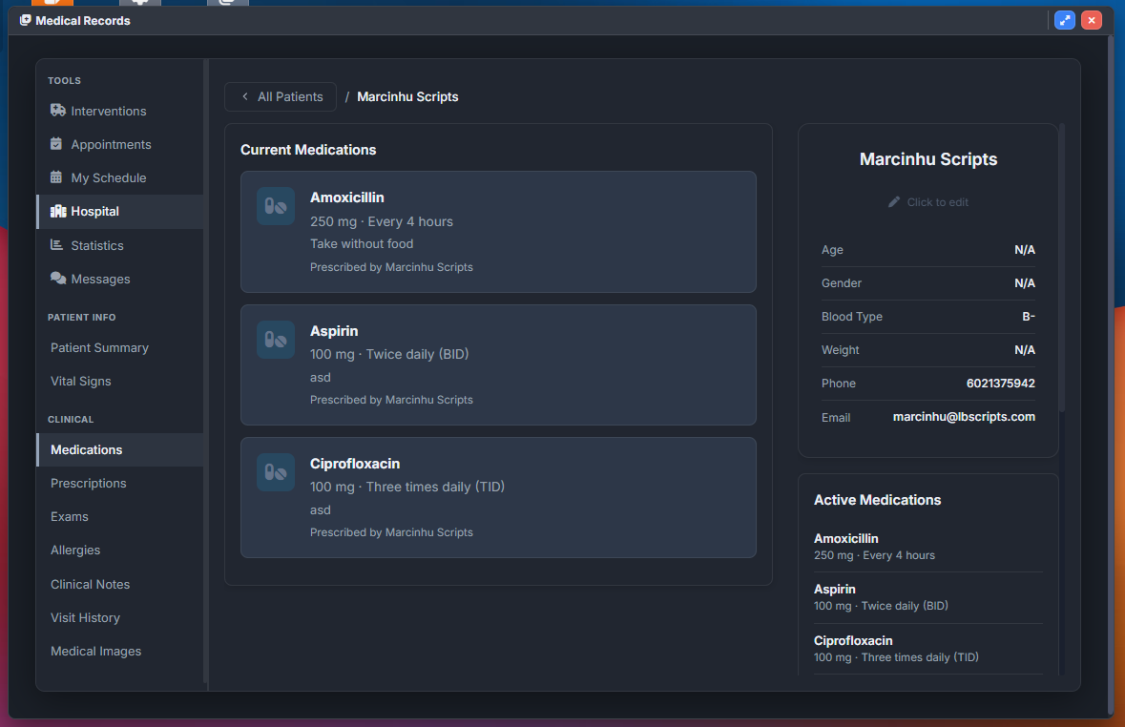Select the Amoxicillin medication card name
Viewport: 1125px width, 727px height.
(346, 197)
